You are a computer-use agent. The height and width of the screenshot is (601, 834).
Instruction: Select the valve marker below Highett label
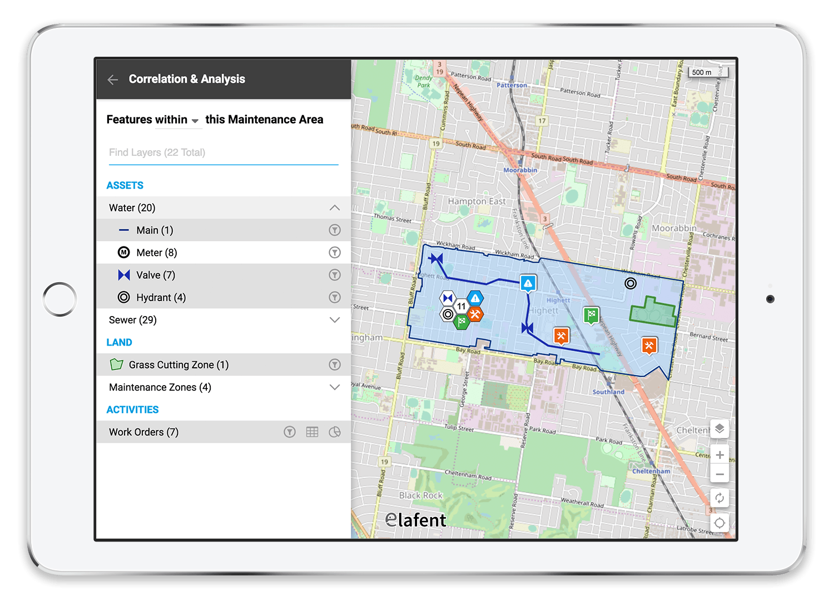point(528,328)
